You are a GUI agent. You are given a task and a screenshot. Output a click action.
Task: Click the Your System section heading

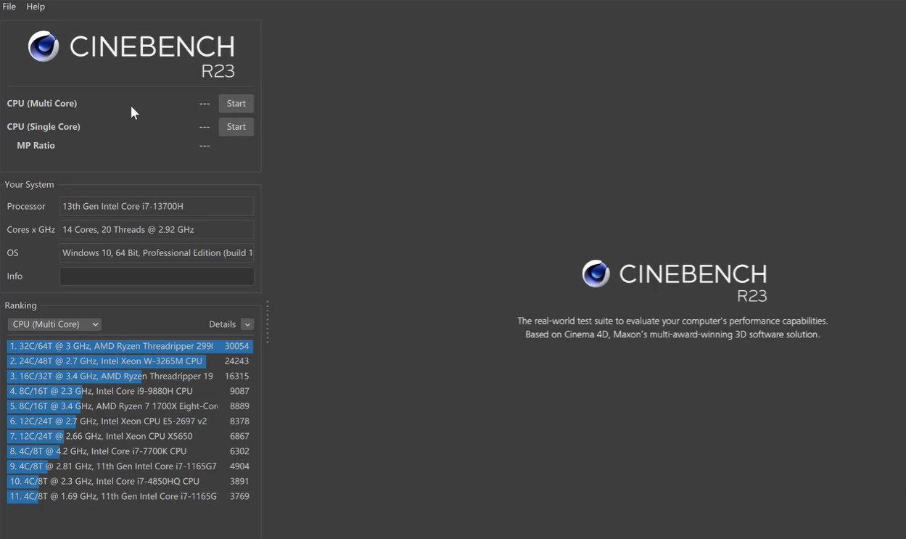29,184
